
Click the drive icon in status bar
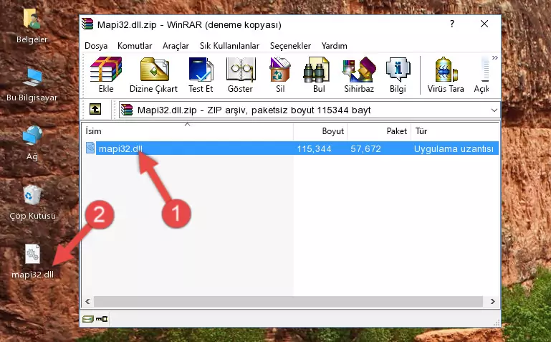88,319
